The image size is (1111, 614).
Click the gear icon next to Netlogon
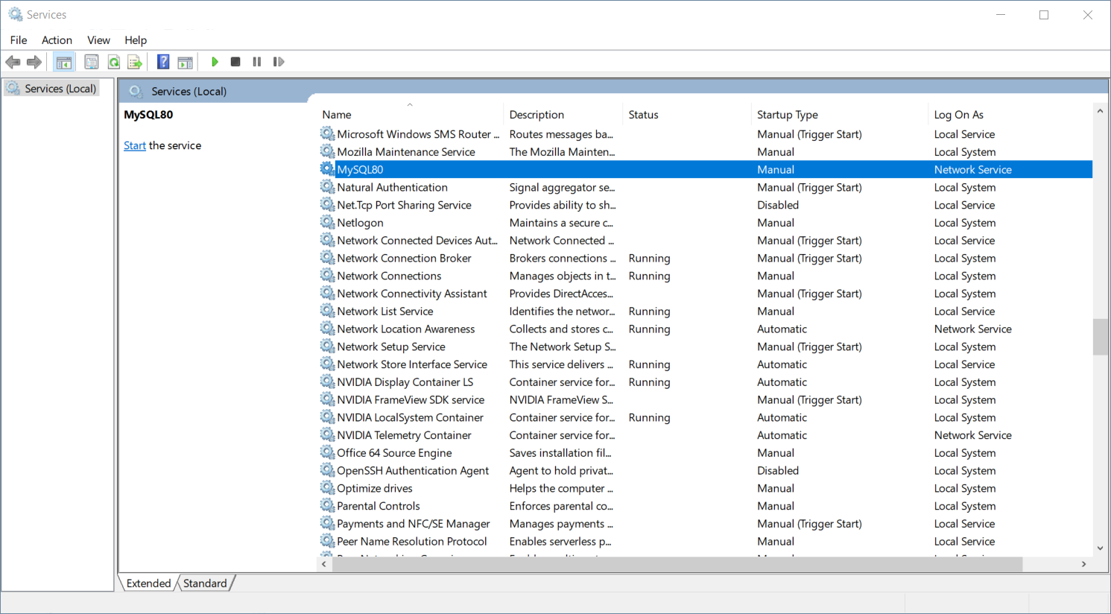pyautogui.click(x=327, y=222)
